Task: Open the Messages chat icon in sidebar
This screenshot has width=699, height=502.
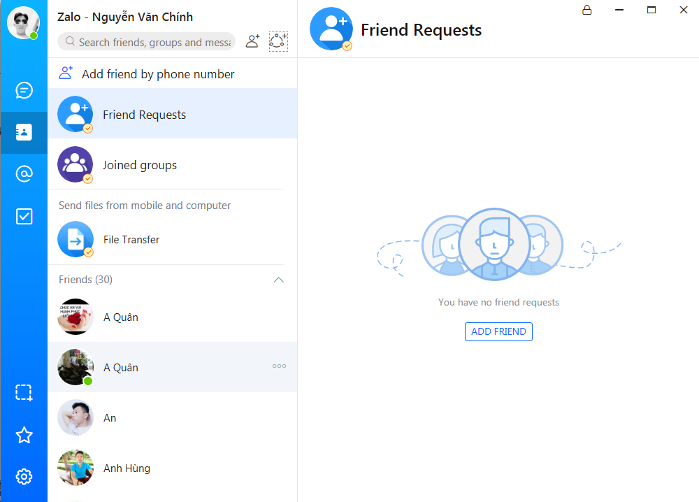Action: coord(24,90)
